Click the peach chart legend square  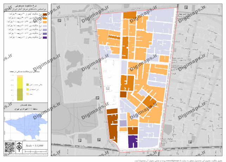27,94
